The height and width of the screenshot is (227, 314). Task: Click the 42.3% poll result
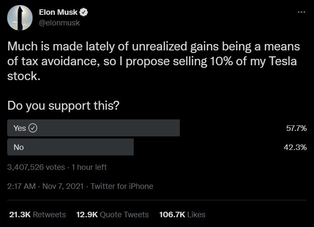[x=295, y=147]
